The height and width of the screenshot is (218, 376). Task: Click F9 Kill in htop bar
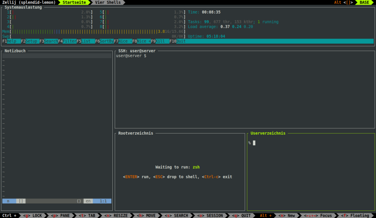tap(161, 41)
